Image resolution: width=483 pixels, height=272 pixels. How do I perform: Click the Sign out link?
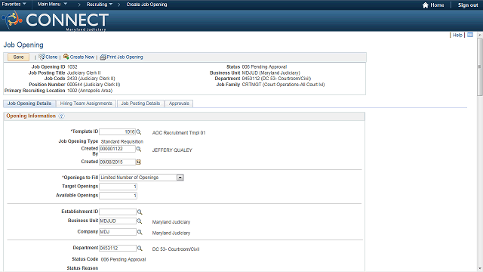468,5
